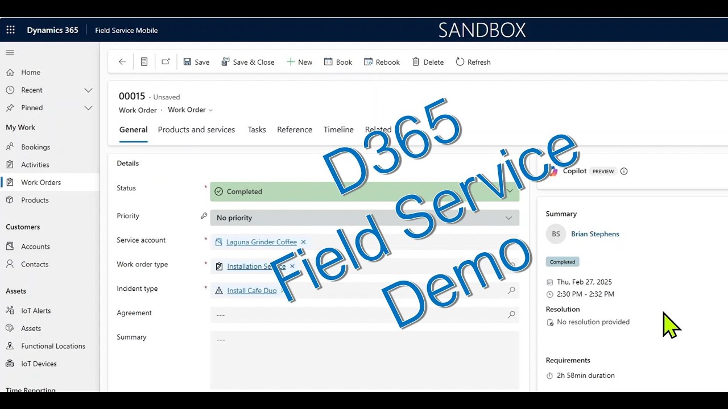Screen dimensions: 728x409
Task: Click the Book command
Action: [338, 62]
